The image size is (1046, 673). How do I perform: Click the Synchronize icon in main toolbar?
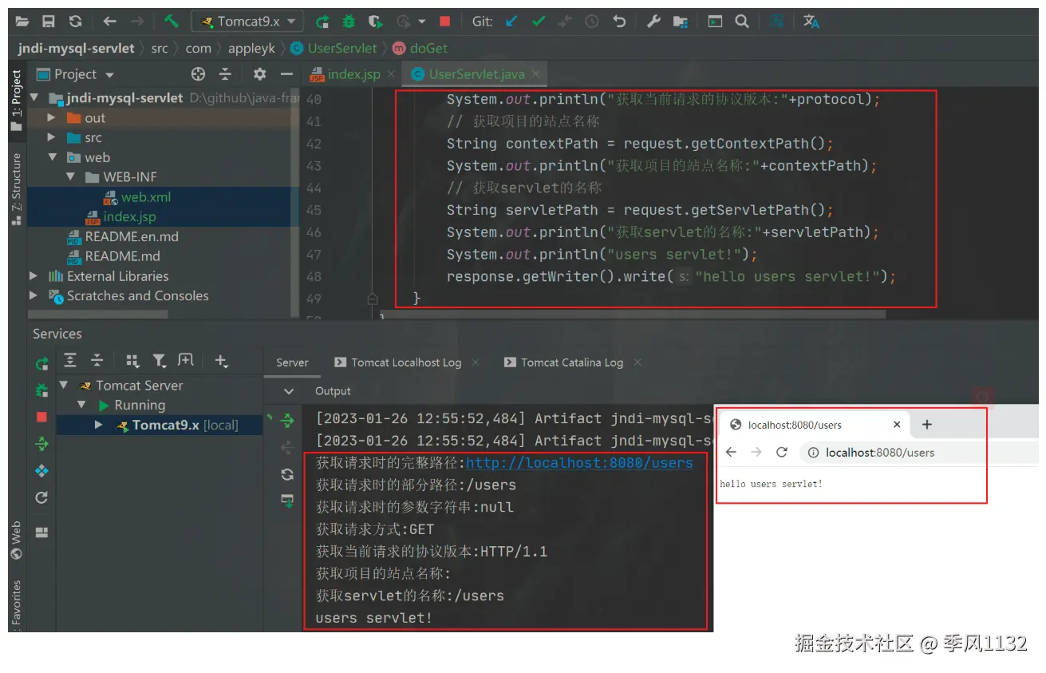click(x=75, y=22)
